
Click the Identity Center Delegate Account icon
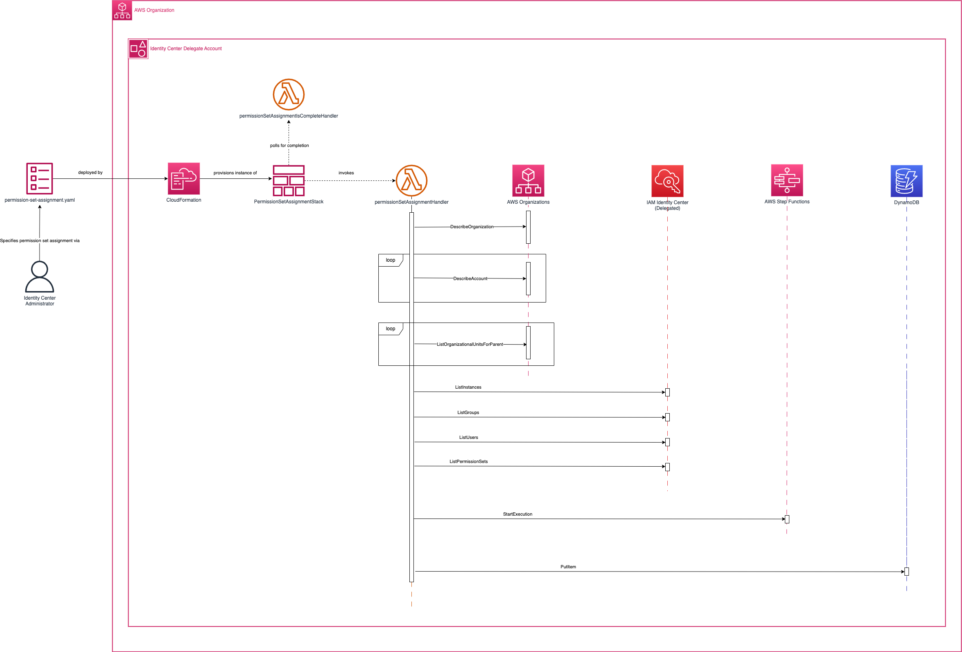pos(138,49)
